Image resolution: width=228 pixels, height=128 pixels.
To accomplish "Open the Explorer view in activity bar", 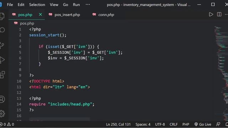I will click(2, 16).
